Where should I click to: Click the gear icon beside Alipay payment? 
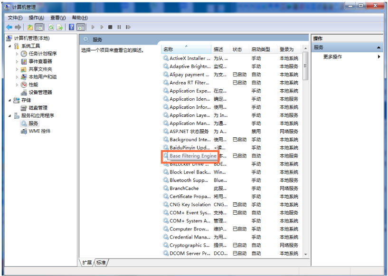[x=166, y=75]
